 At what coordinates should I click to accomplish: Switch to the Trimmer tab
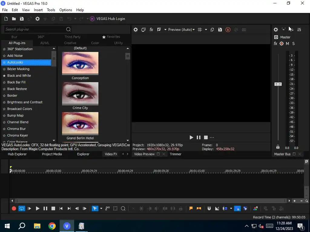176,154
